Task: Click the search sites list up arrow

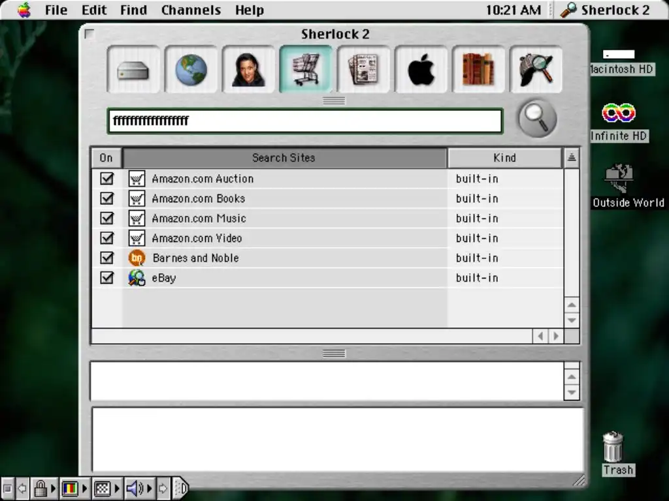Action: 572,305
